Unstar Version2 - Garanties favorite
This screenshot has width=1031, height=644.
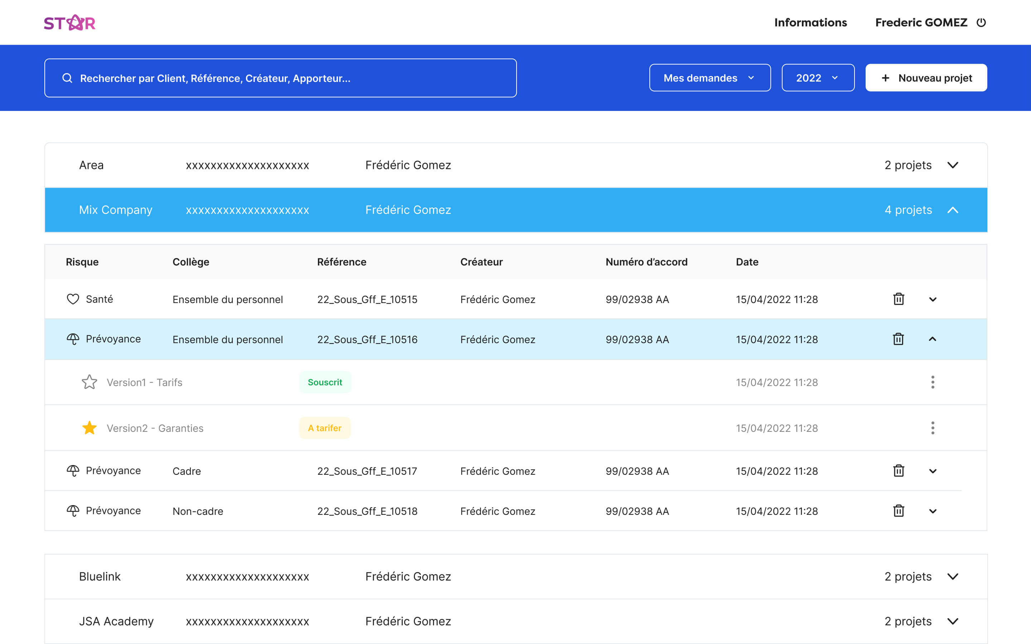click(89, 428)
